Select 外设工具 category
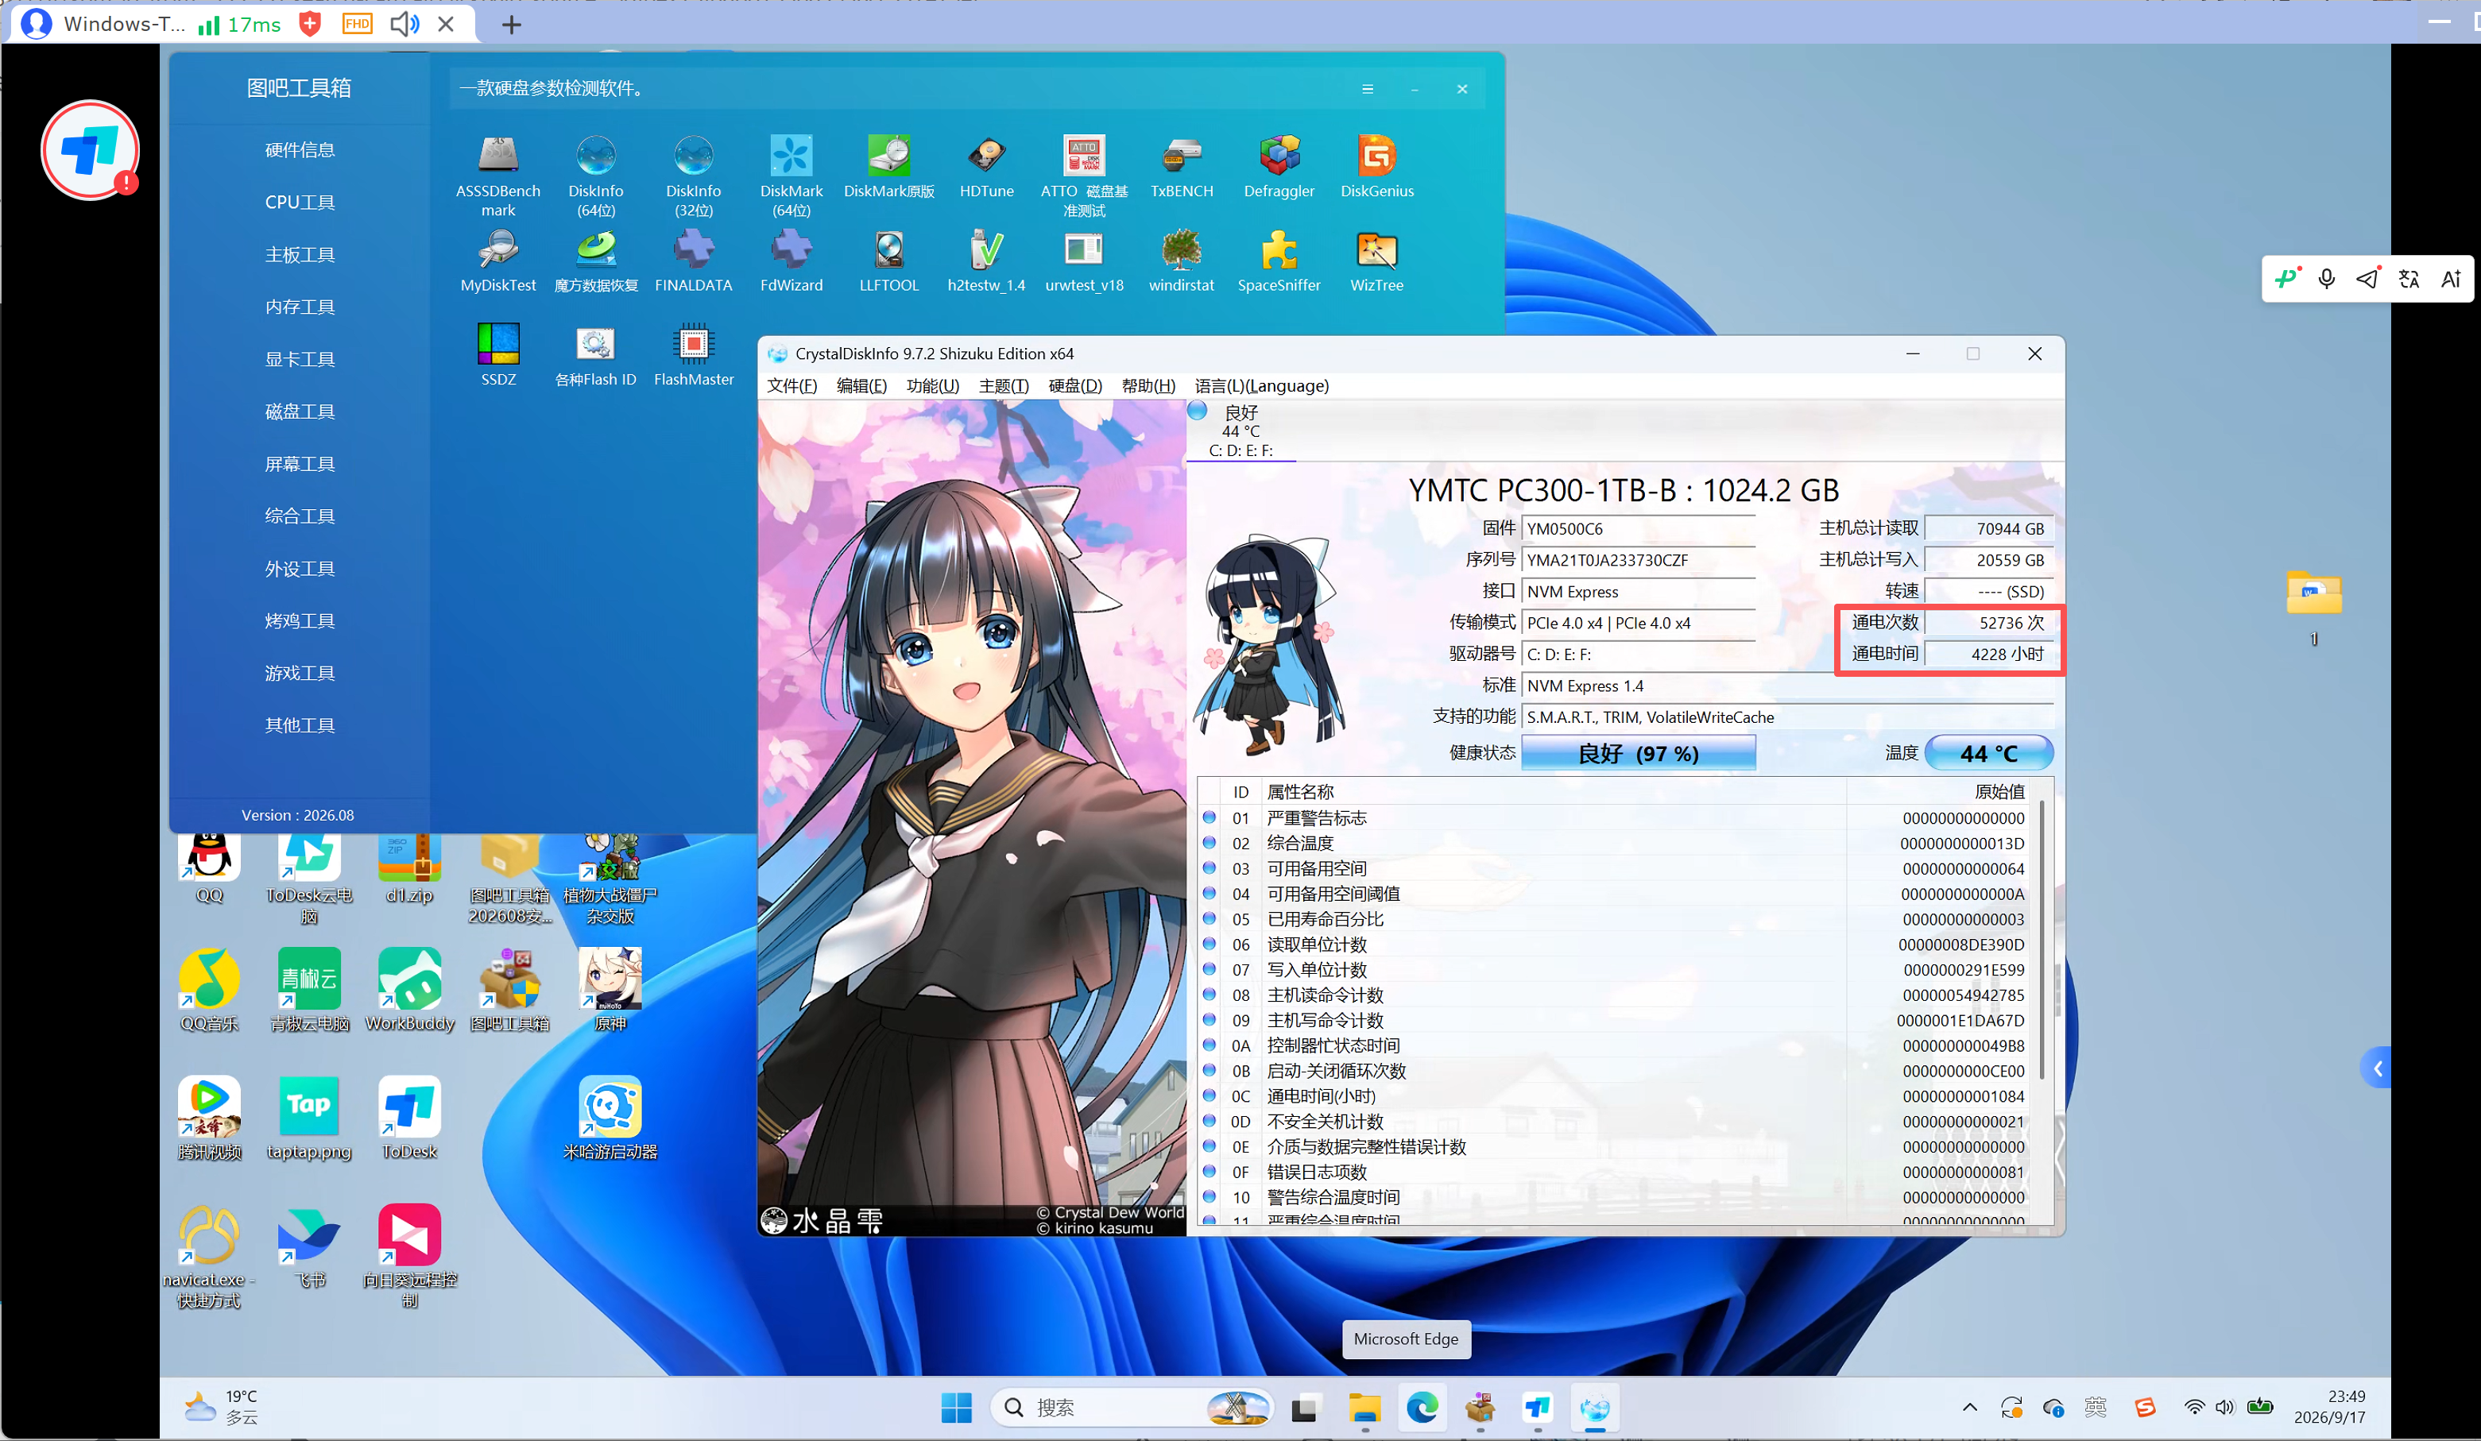The width and height of the screenshot is (2481, 1441). [x=300, y=568]
